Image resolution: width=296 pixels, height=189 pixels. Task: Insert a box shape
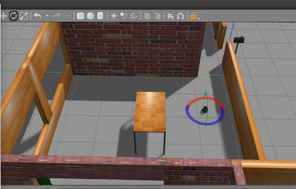[80, 16]
